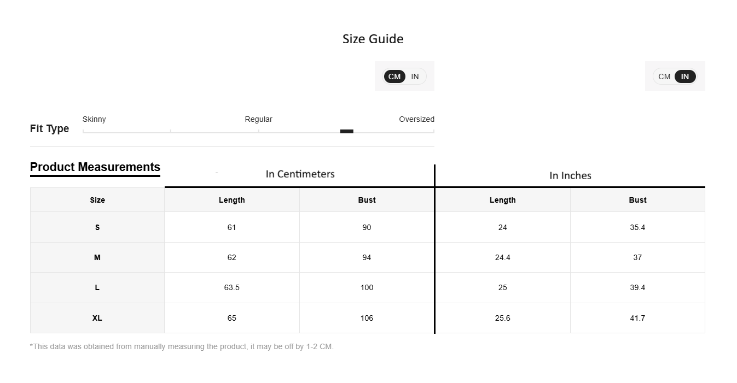Click the centimeters Bust column header
The width and height of the screenshot is (737, 383).
(x=367, y=200)
